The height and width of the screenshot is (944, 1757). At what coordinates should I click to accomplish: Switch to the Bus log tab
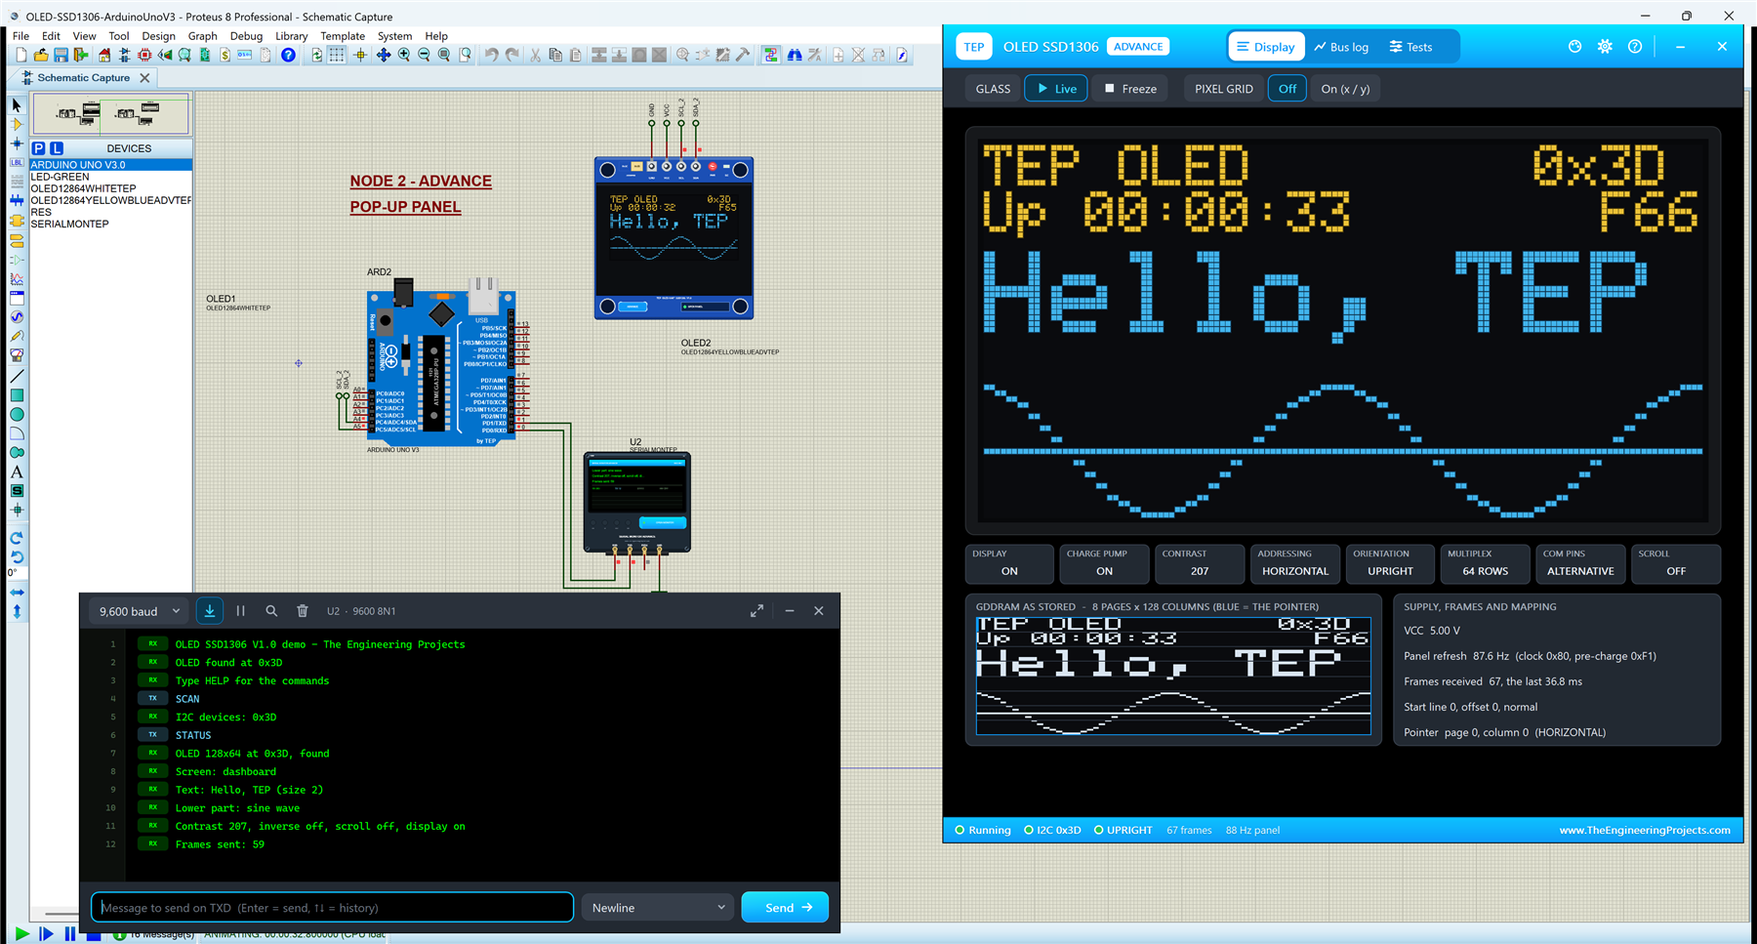click(1341, 47)
